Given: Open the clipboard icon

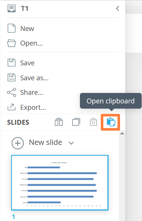Looking at the screenshot, I should (111, 122).
